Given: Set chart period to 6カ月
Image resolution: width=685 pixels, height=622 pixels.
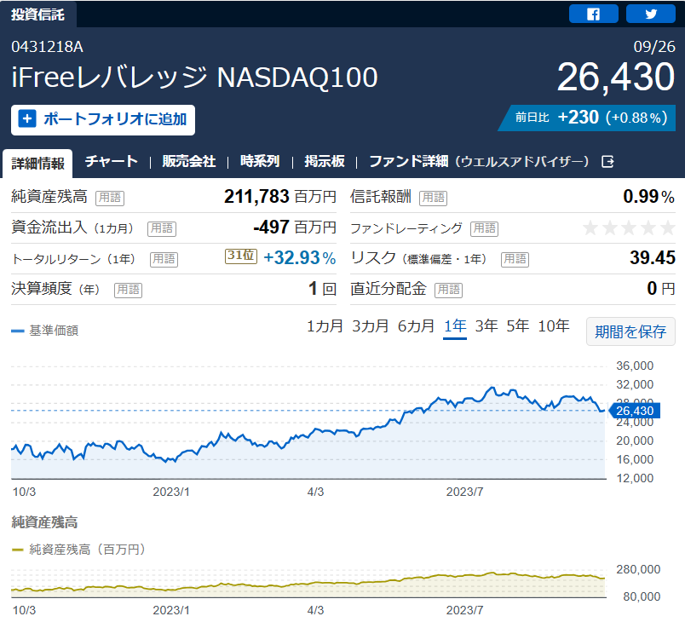Looking at the screenshot, I should [416, 325].
